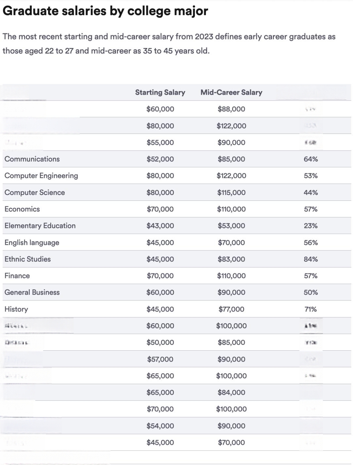The image size is (353, 465).
Task: Select the Communications row label
Action: (32, 159)
